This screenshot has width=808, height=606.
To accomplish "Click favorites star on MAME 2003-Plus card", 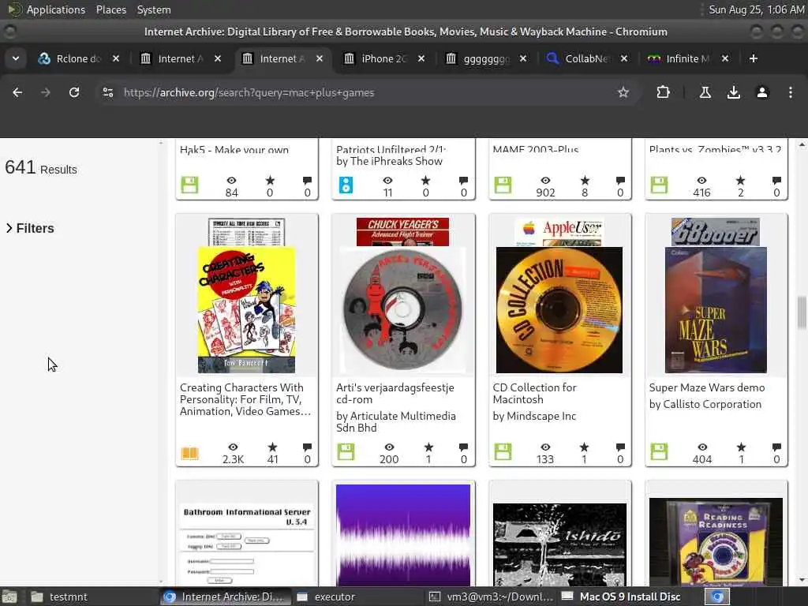I will tap(585, 180).
